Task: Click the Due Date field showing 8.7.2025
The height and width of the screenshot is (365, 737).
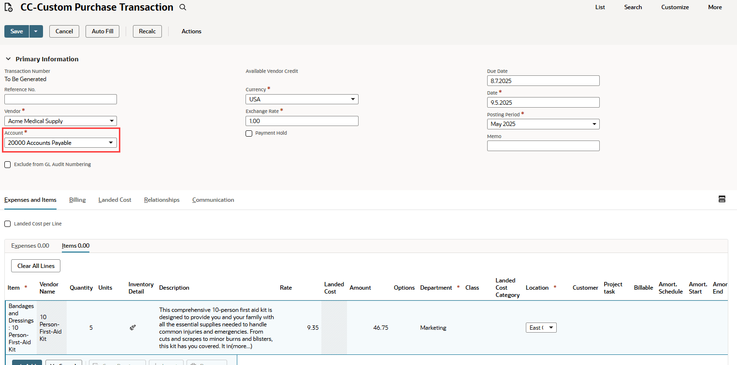Action: [543, 81]
